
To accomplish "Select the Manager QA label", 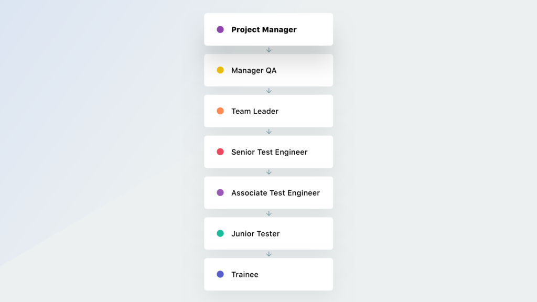I will click(254, 71).
